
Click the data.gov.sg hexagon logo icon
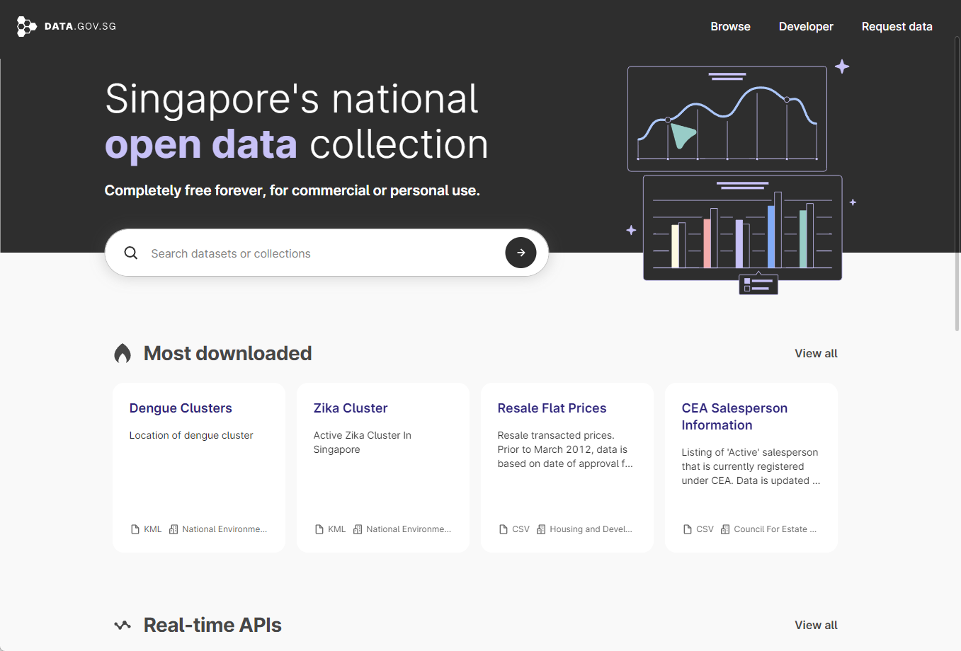[26, 26]
